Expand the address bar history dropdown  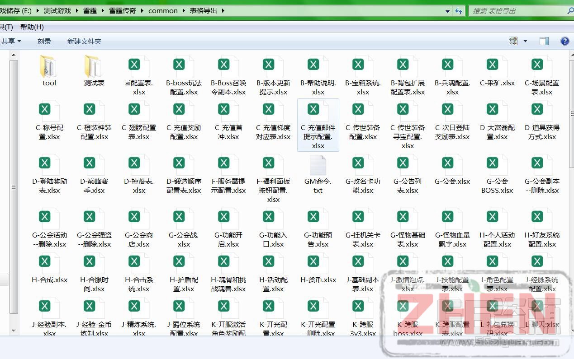tap(447, 11)
